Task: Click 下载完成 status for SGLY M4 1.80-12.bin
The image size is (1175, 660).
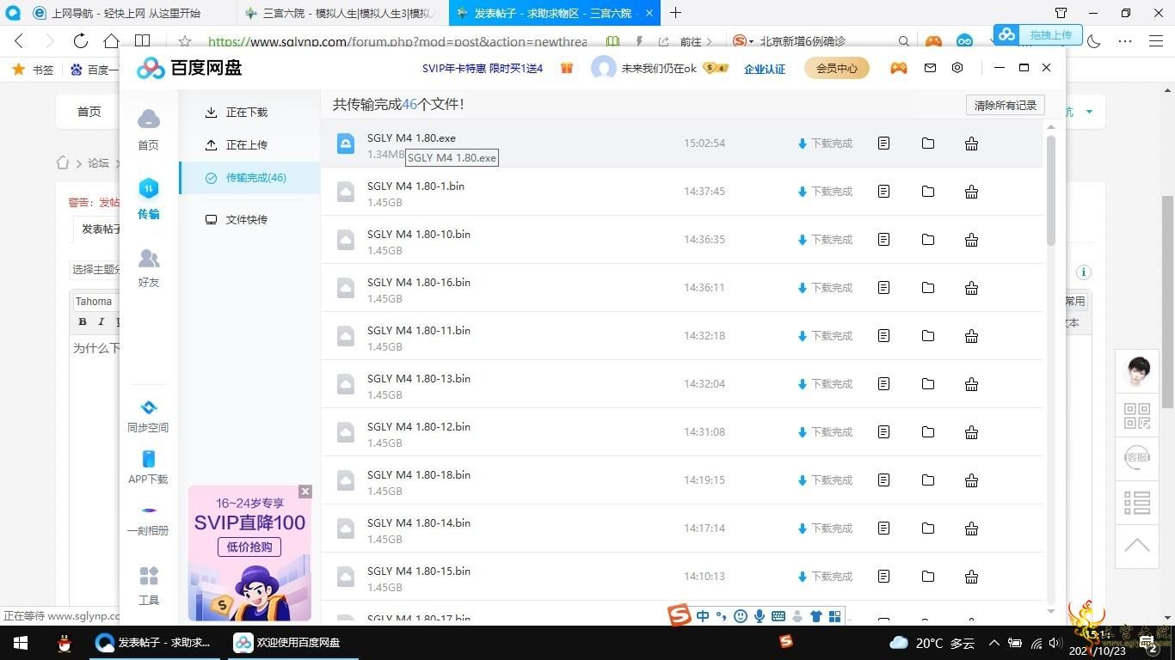Action: (x=825, y=432)
